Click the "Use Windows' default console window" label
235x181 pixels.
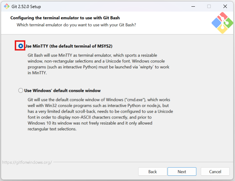point(62,90)
